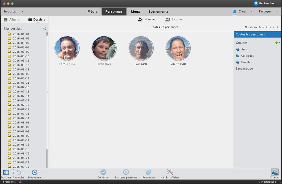Open Ewen's face thumbnail
This screenshot has width=282, height=184.
pos(104,48)
